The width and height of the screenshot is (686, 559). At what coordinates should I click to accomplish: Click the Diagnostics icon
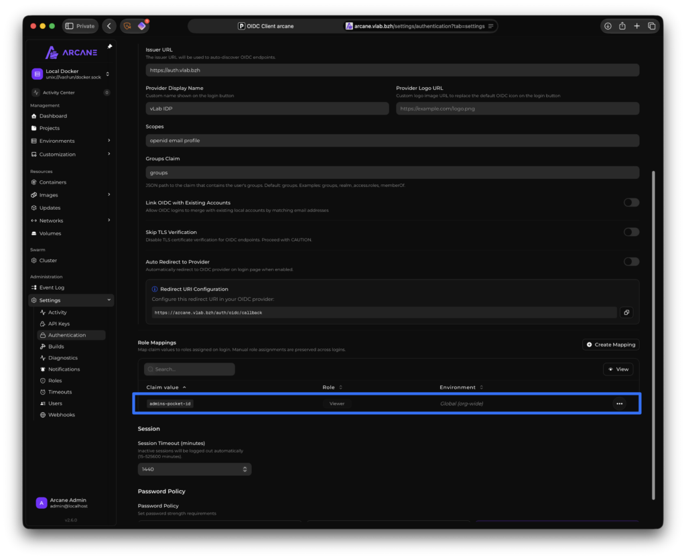42,358
